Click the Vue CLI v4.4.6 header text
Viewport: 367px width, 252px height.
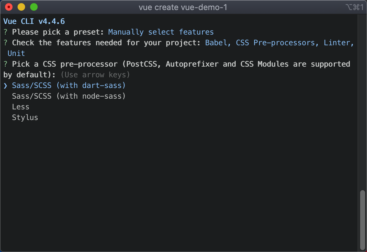34,21
